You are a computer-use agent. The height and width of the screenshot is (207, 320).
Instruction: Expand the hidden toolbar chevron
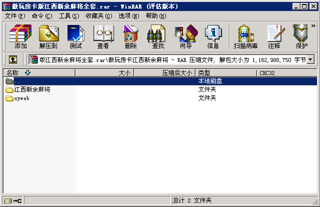coord(313,25)
